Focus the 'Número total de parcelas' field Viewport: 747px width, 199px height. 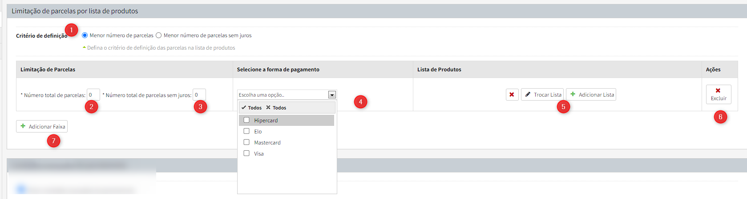[x=93, y=95]
